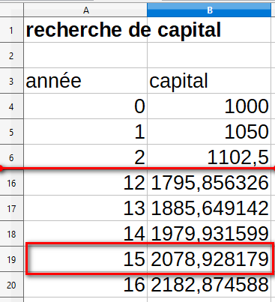Click the select-all corner box
Screen dimensions: 275x302
[12, 10]
